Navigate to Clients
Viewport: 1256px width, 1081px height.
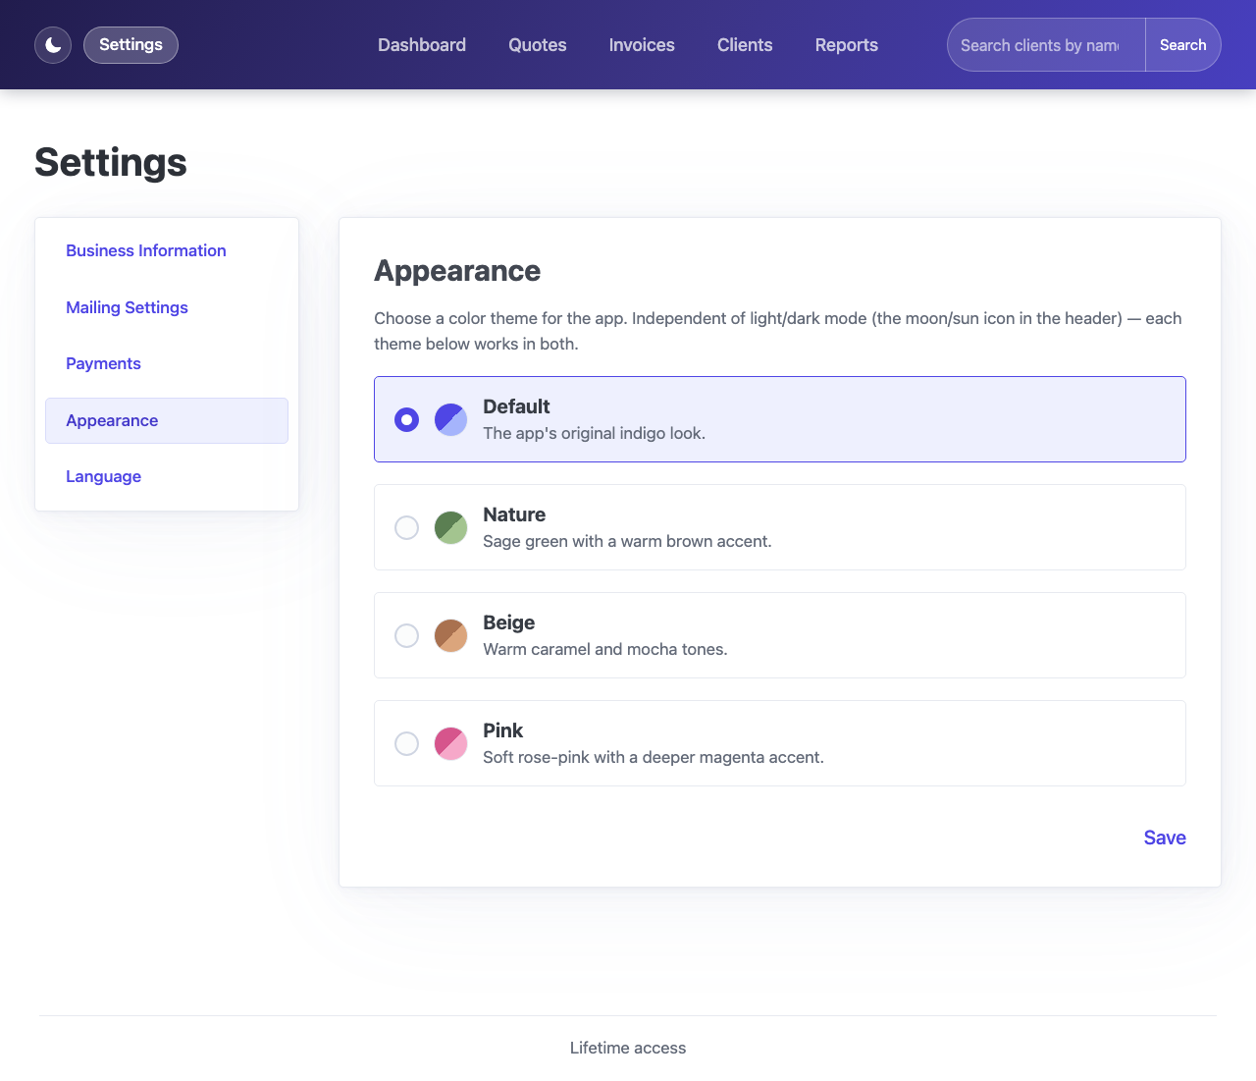pos(745,45)
